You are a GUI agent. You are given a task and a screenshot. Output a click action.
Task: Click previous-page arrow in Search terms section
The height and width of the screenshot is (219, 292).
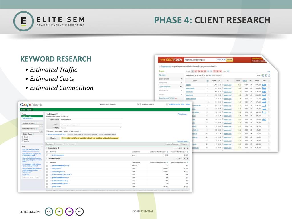tap(184, 148)
